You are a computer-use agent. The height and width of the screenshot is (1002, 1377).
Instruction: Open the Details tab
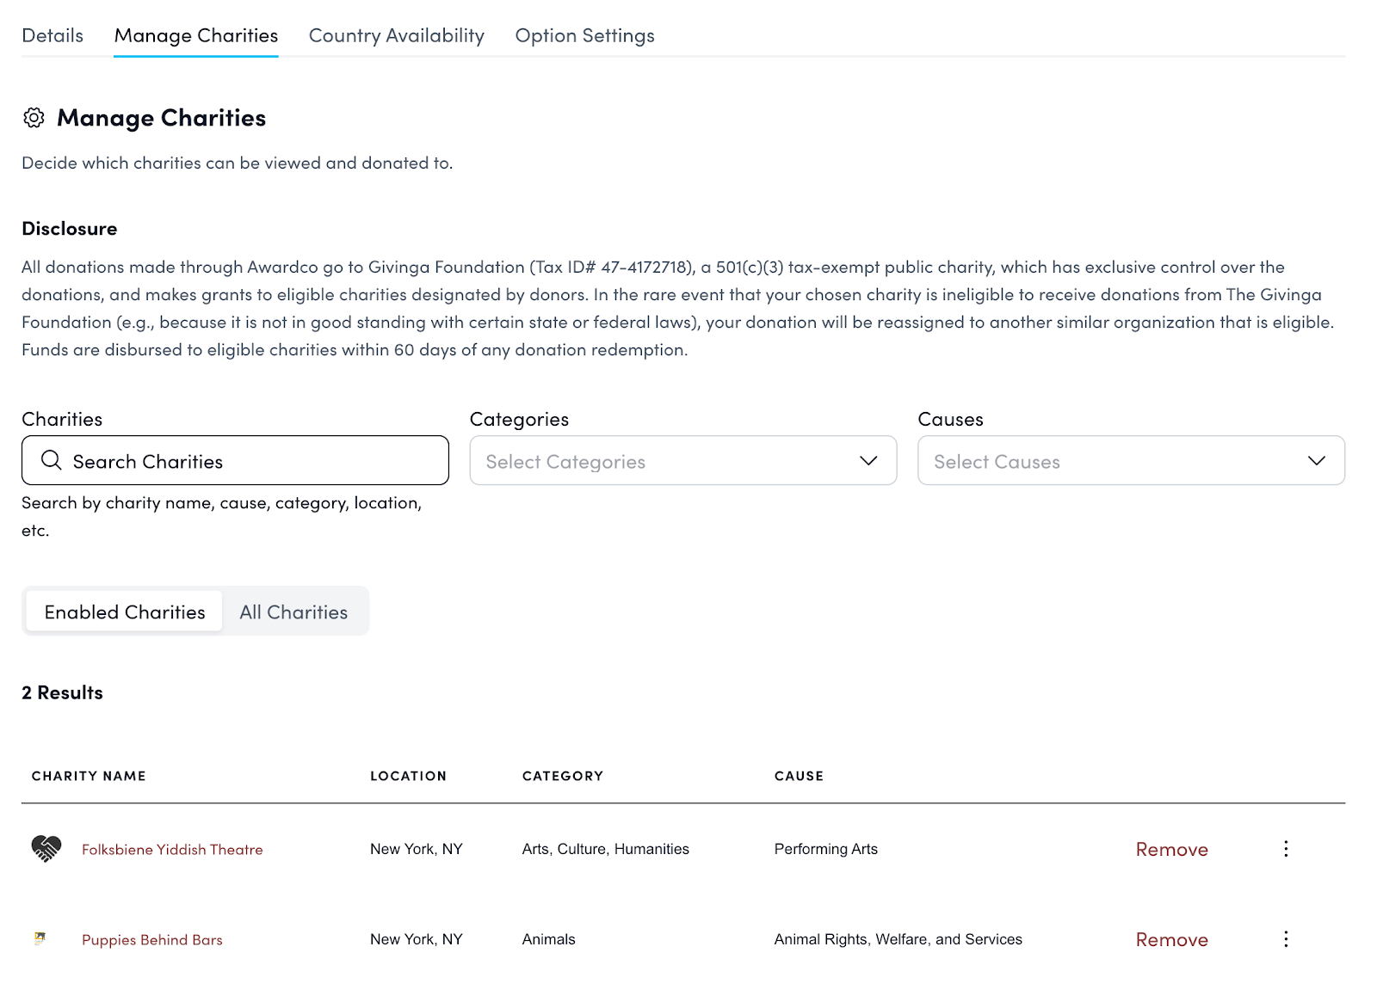coord(52,35)
